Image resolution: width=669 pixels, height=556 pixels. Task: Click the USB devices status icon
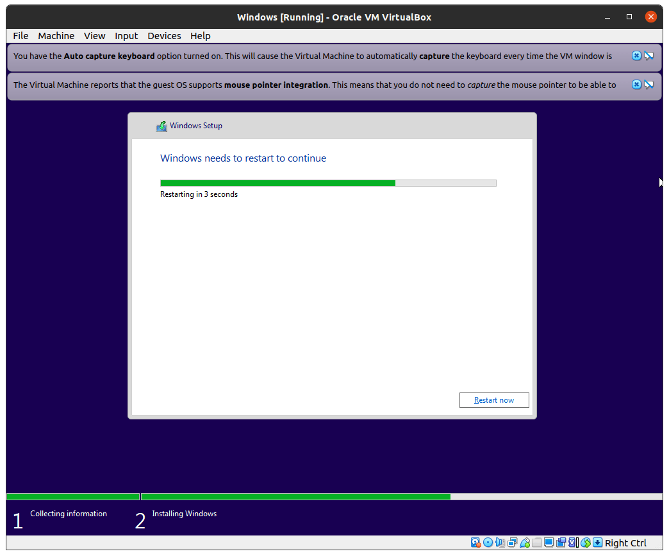point(525,543)
